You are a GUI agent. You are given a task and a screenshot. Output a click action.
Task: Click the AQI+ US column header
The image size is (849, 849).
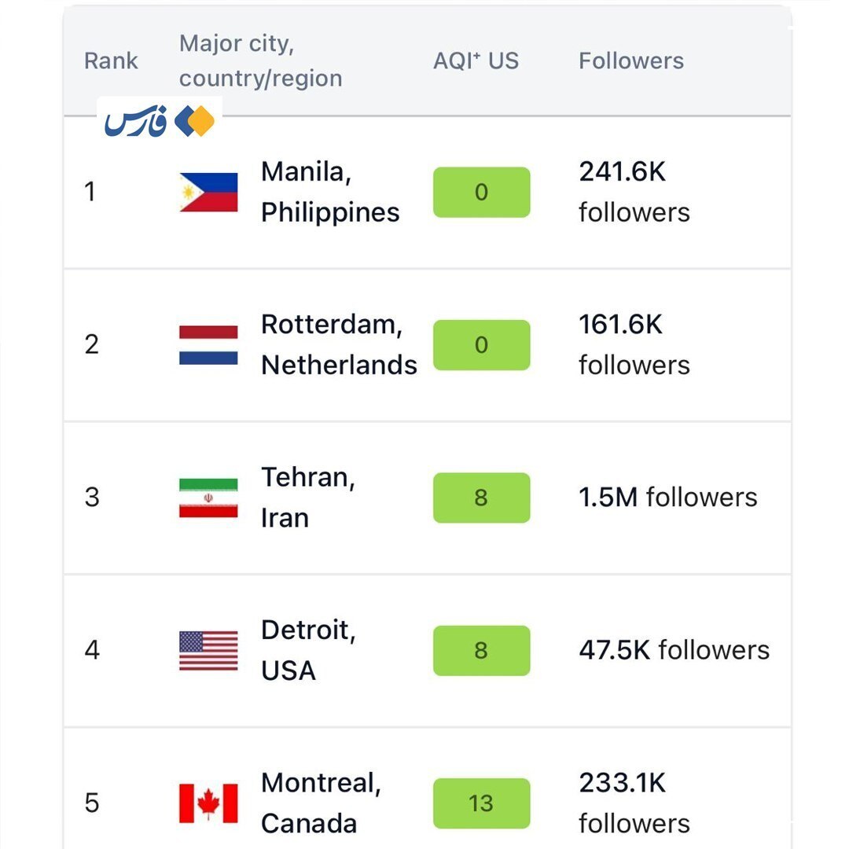tap(476, 61)
